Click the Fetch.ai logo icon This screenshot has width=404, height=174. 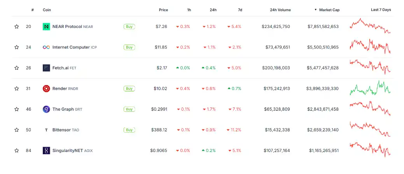click(x=46, y=68)
